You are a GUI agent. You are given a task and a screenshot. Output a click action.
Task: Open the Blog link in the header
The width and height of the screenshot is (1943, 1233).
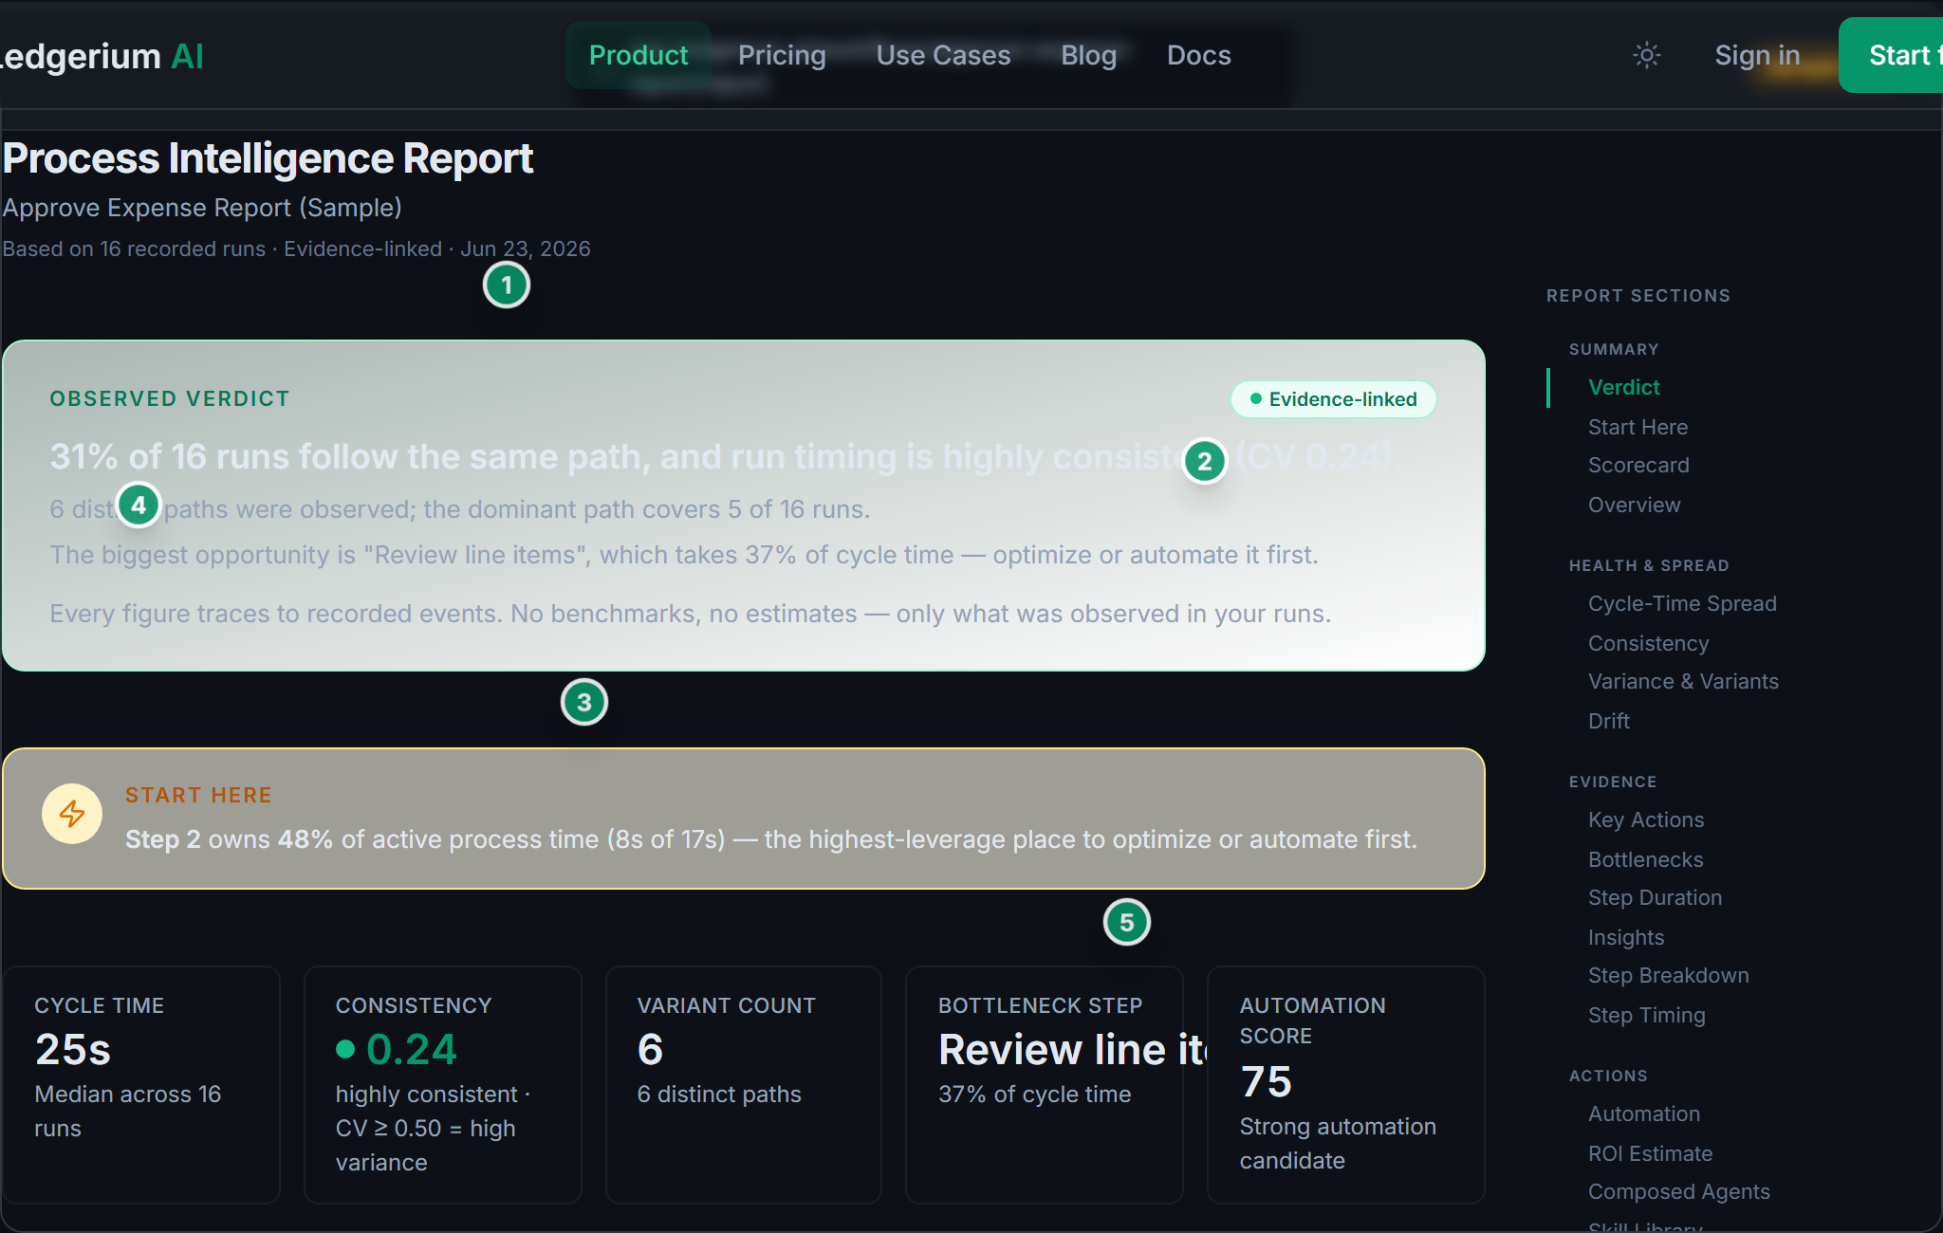click(x=1088, y=55)
